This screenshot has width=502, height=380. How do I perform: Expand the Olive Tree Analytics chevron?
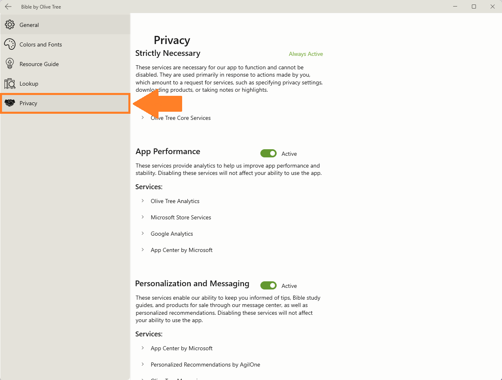click(x=143, y=201)
